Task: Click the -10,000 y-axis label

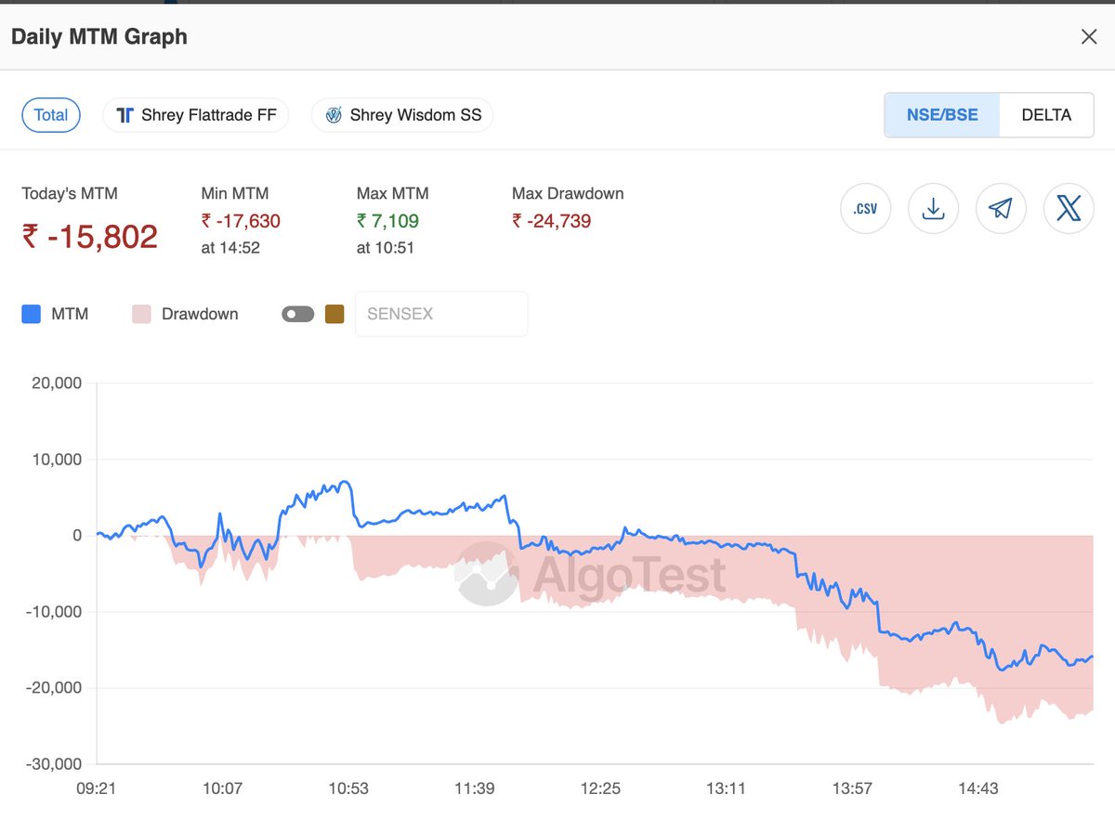Action: point(52,612)
